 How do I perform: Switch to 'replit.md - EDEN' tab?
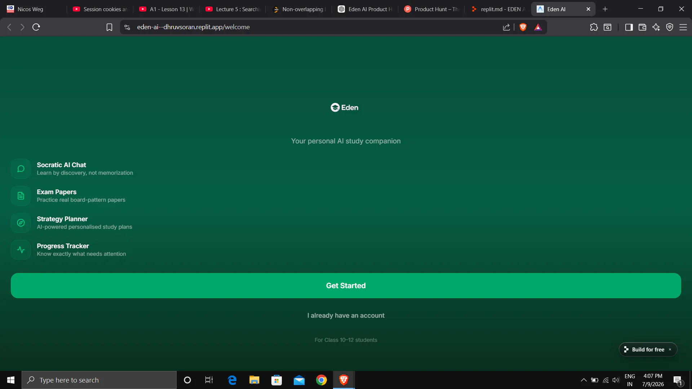(x=498, y=9)
